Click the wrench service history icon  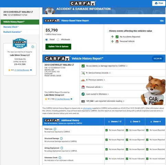83,73
